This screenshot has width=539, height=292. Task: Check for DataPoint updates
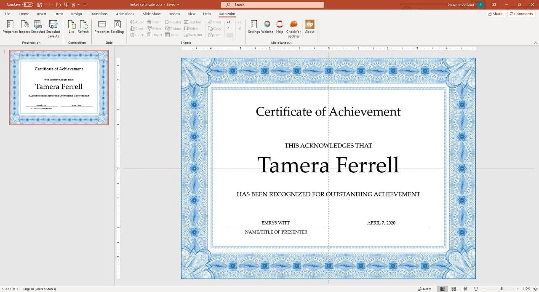point(293,28)
